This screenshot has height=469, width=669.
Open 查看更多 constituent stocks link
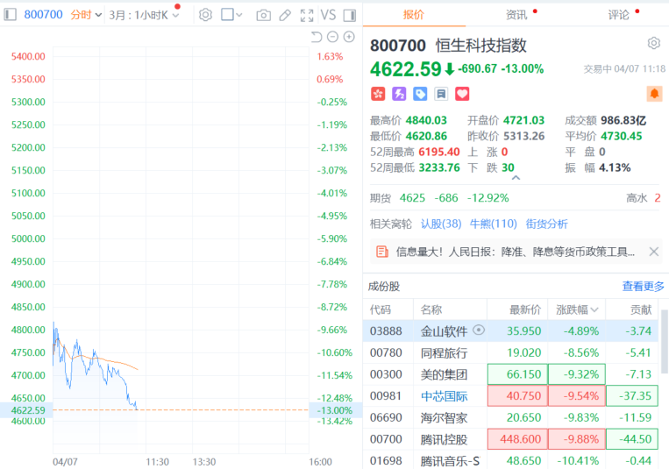click(x=644, y=286)
